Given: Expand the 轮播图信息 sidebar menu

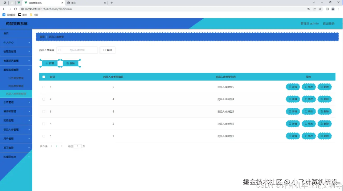Looking at the screenshot, I should (x=16, y=157).
